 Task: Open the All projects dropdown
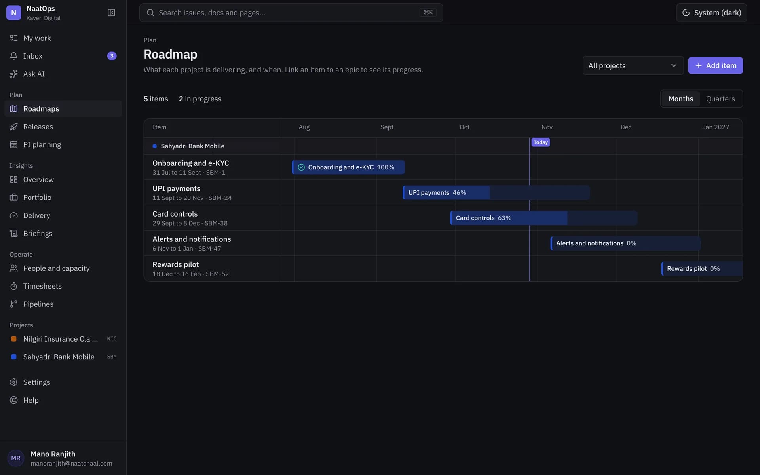[x=633, y=65]
